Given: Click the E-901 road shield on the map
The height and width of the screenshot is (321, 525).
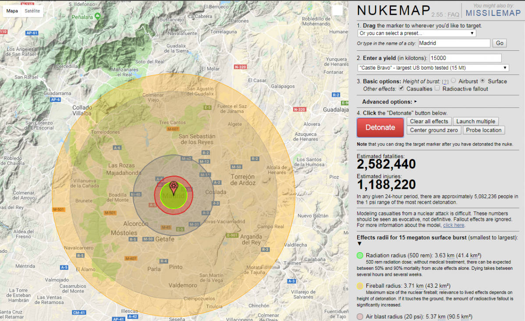Looking at the screenshot, I should click(232, 235).
